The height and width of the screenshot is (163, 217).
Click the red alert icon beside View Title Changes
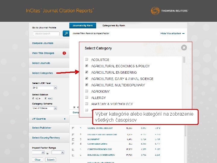pos(64,53)
